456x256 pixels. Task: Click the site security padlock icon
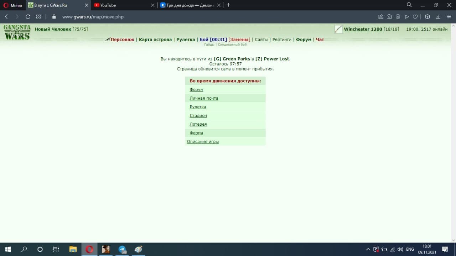pos(54,17)
